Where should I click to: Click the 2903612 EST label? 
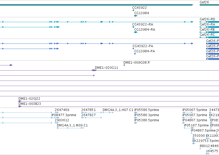coord(62,120)
